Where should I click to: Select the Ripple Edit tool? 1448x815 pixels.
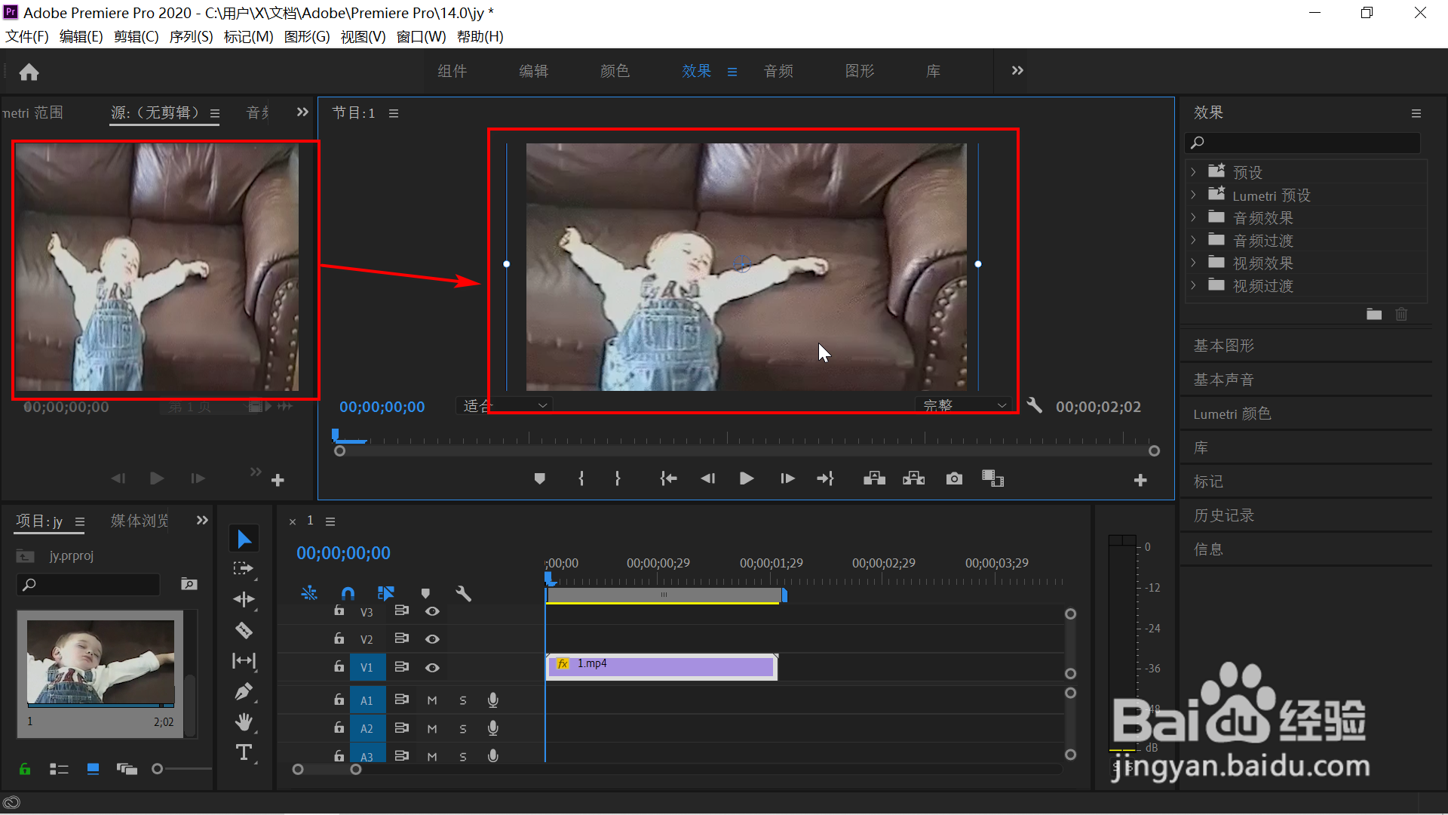(x=244, y=599)
